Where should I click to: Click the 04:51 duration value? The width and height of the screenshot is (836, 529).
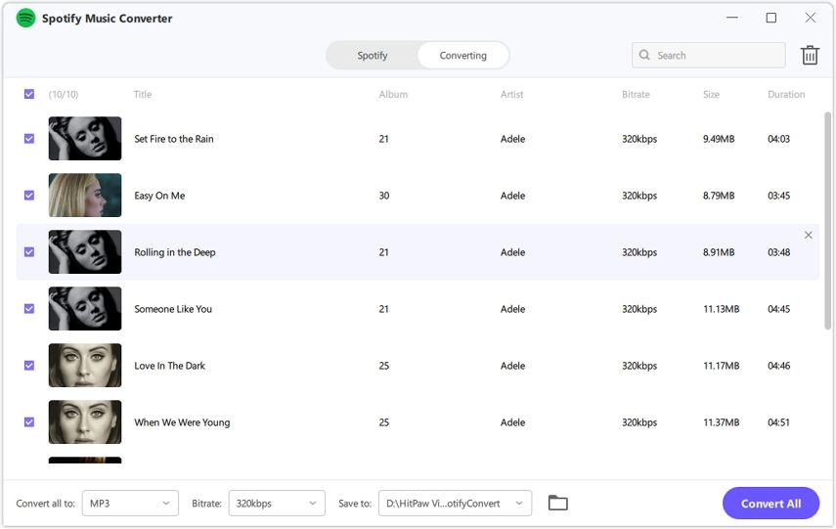(x=778, y=422)
